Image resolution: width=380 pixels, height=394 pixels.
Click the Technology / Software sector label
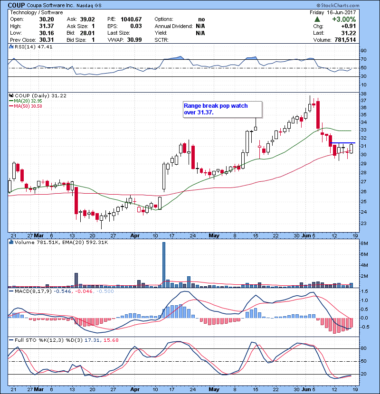pos(37,12)
